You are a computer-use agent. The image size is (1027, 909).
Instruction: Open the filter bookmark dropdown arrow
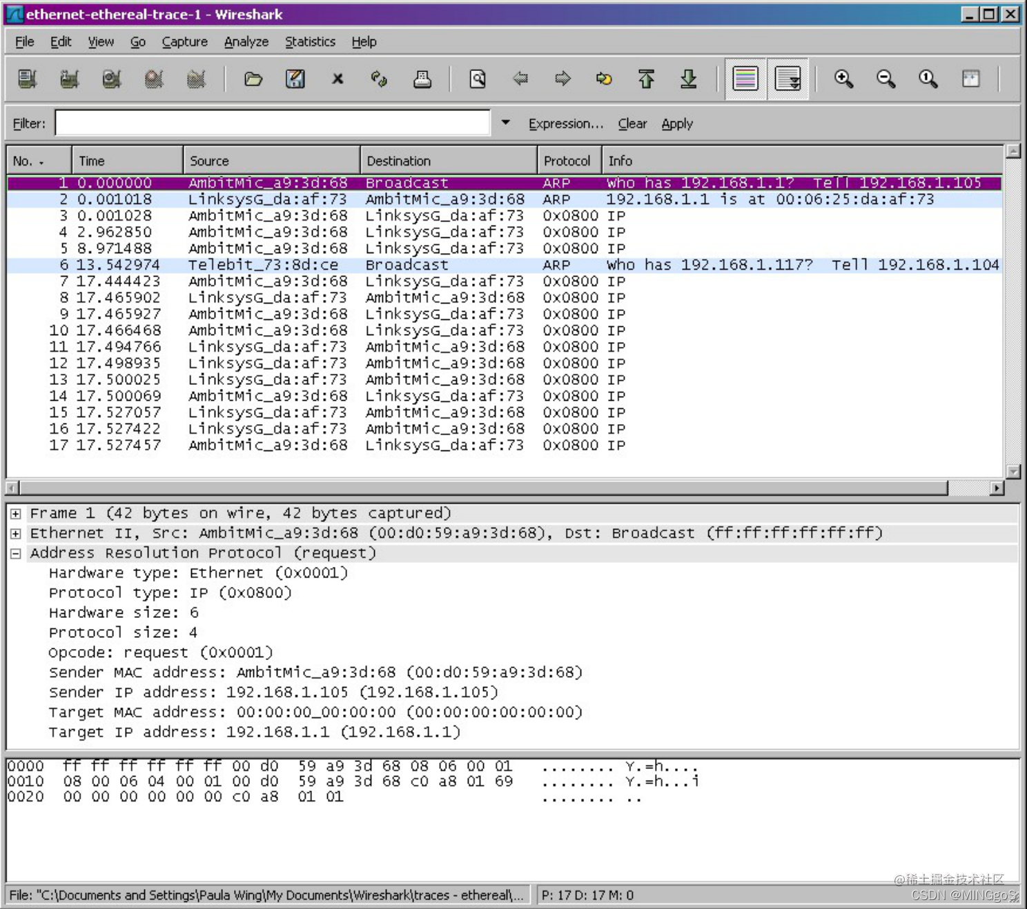point(506,123)
